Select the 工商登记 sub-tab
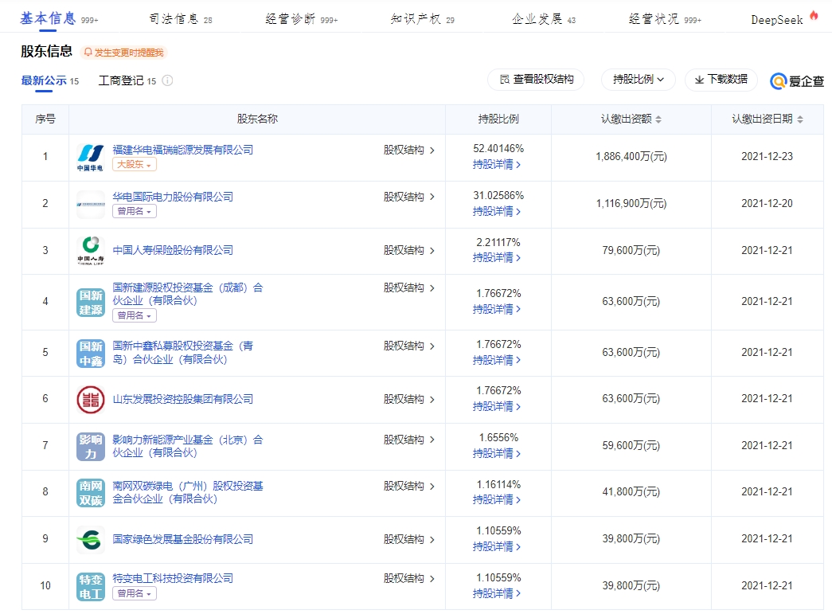 (x=127, y=80)
